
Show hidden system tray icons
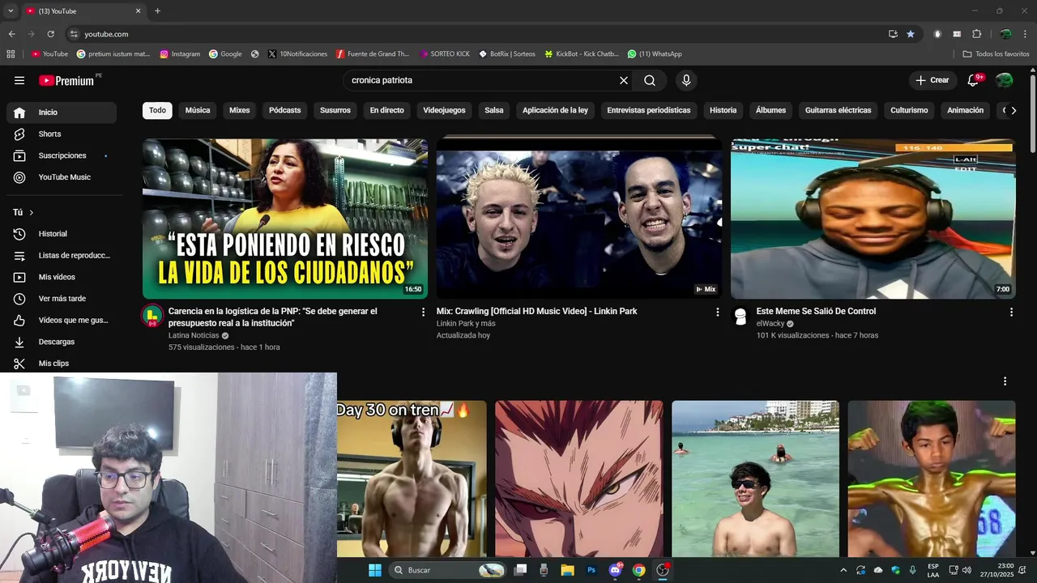(843, 570)
